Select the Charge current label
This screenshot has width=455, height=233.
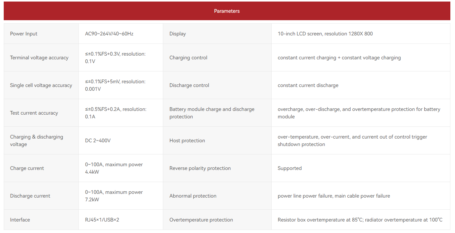coord(27,168)
